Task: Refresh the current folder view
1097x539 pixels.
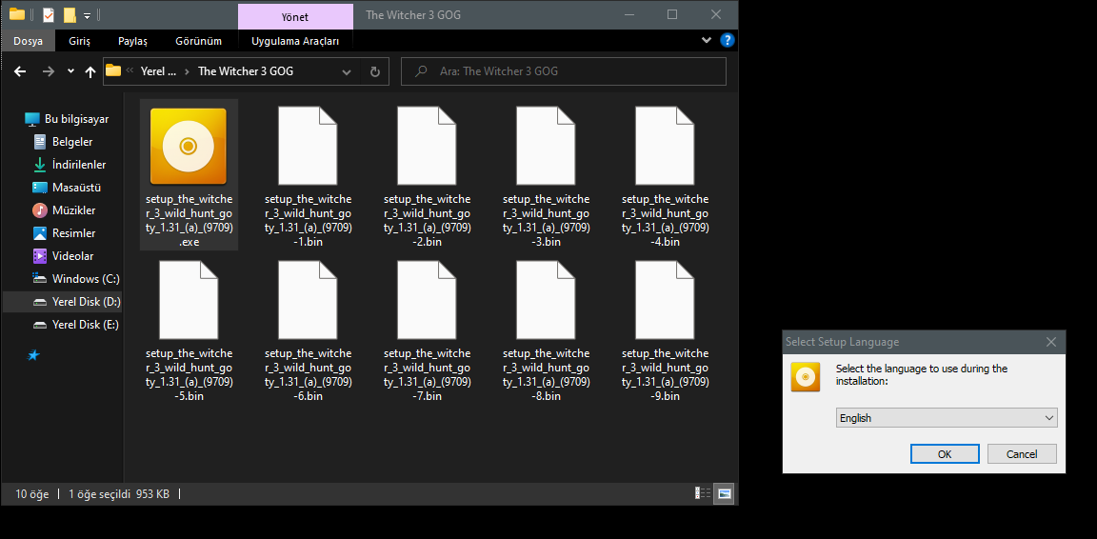Action: coord(374,71)
